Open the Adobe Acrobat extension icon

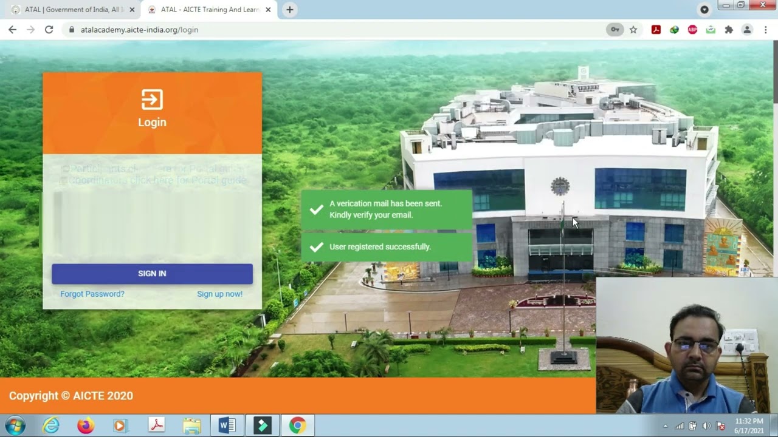[656, 29]
